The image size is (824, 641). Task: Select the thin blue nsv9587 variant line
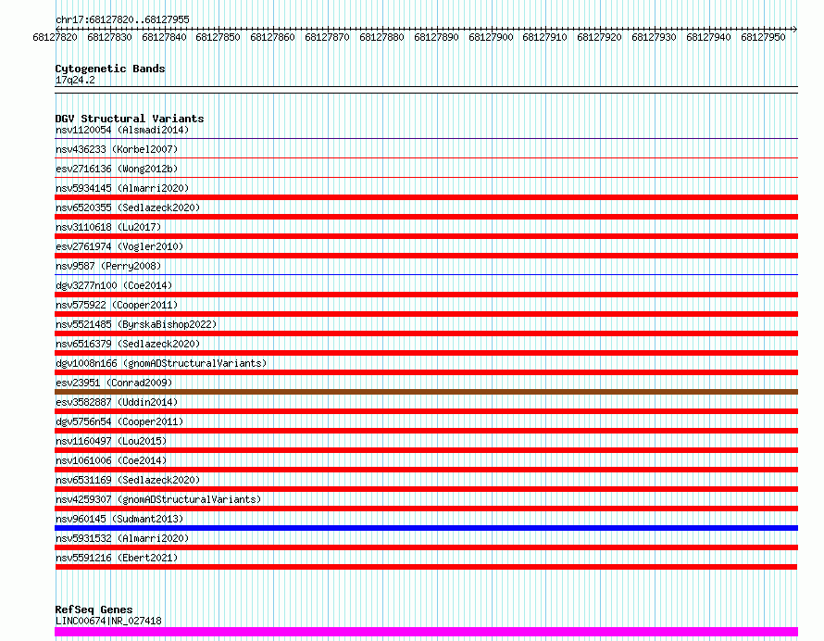point(426,274)
